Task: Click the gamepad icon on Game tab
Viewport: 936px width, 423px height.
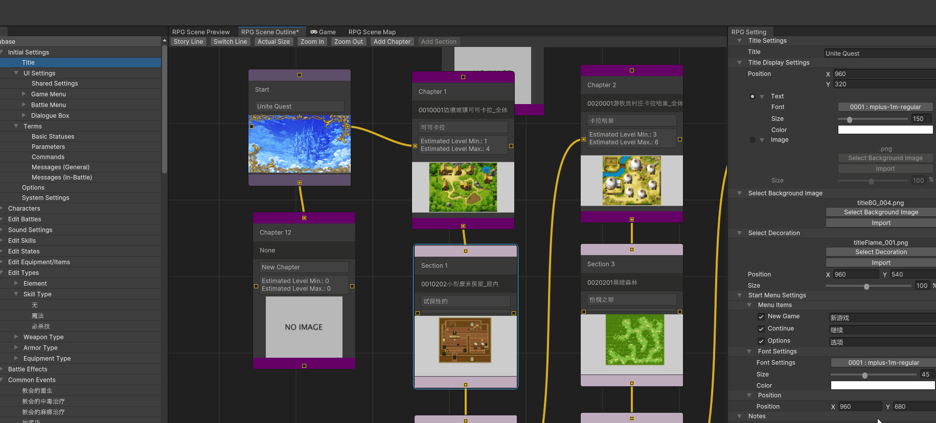Action: tap(313, 32)
